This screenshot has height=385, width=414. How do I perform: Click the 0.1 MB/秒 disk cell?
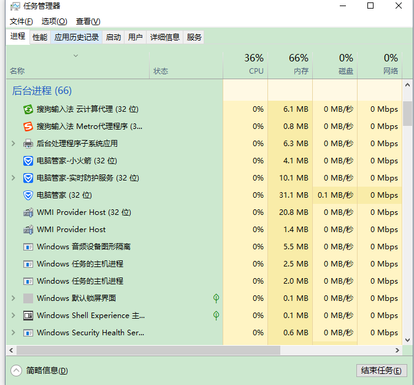[x=335, y=195]
